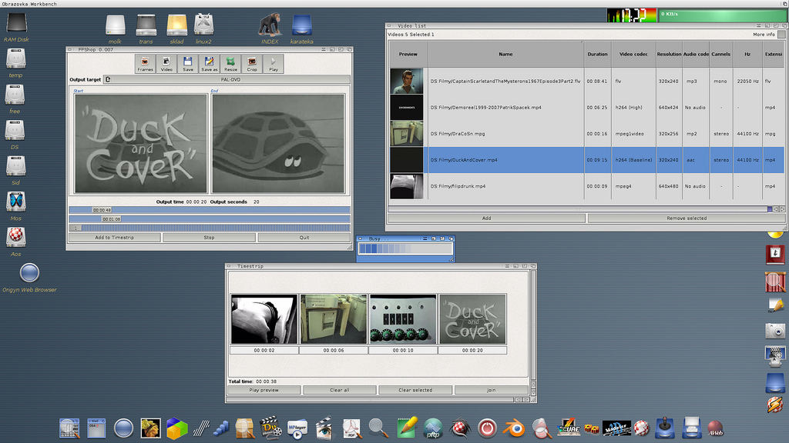Open the RAM Disk desktop icon
This screenshot has width=789, height=443.
coord(16,25)
